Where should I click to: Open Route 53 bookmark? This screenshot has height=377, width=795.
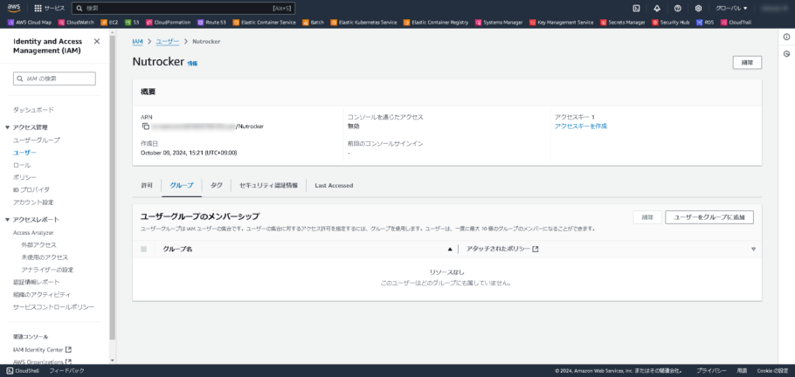click(212, 23)
